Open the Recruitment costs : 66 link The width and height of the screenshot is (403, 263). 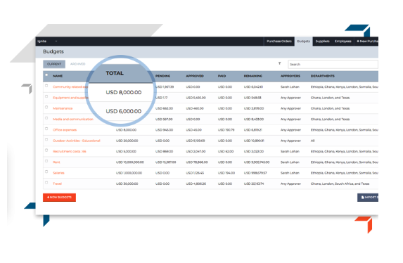pos(70,151)
